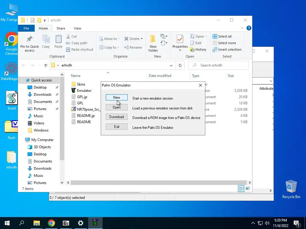This screenshot has width=306, height=229.
Task: Switch to the Share ribbon tab
Action: click(61, 28)
